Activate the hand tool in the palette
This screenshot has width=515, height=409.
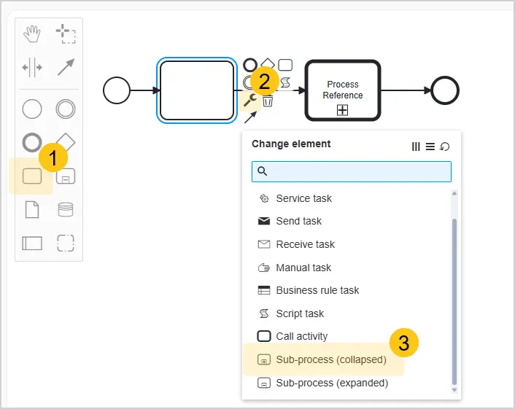point(32,34)
